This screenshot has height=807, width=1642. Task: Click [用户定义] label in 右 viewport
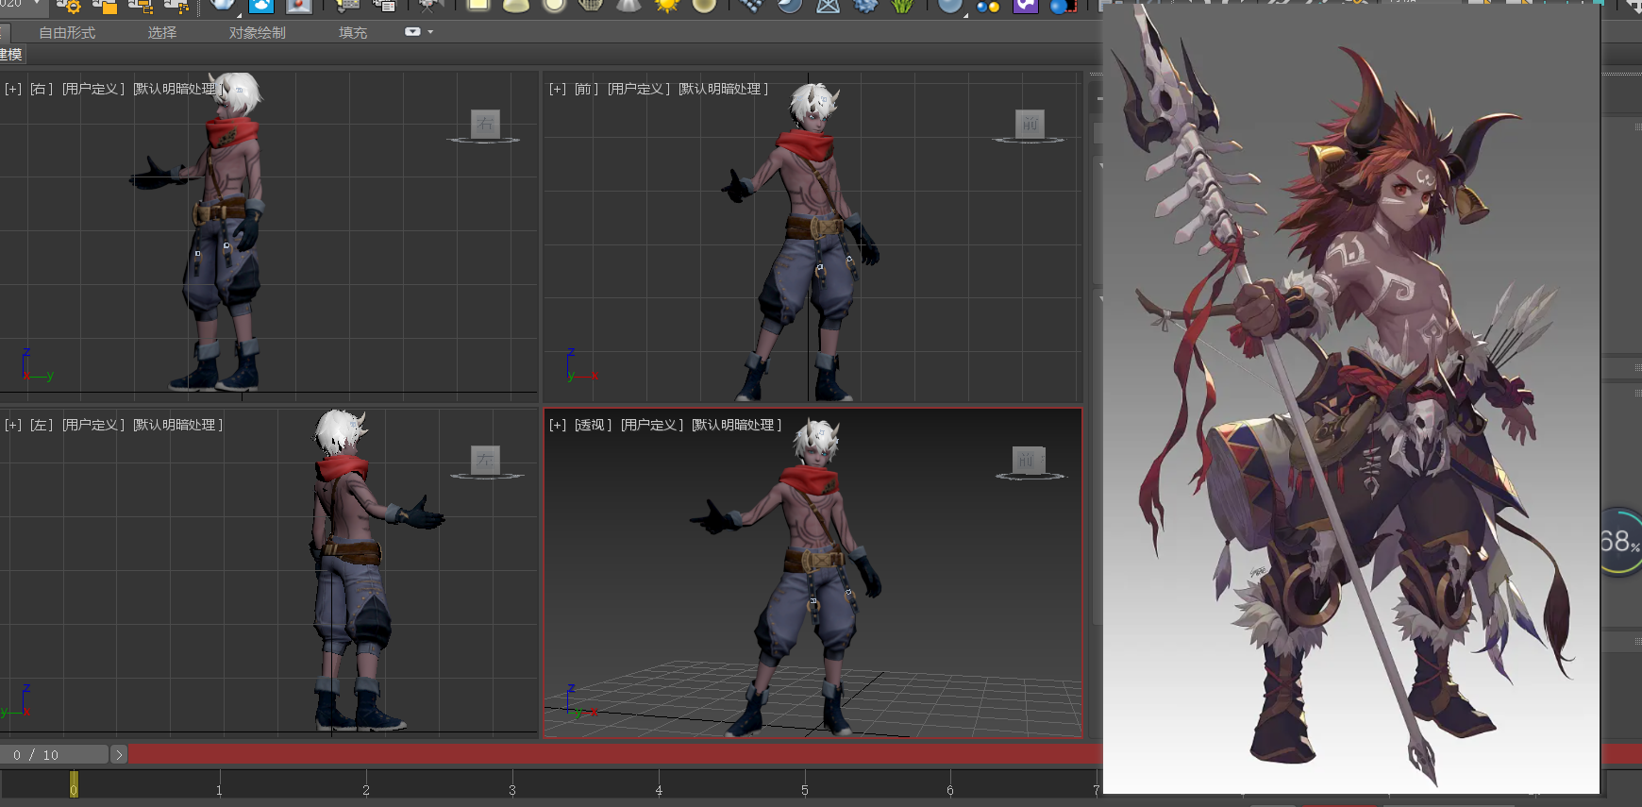[x=93, y=89]
